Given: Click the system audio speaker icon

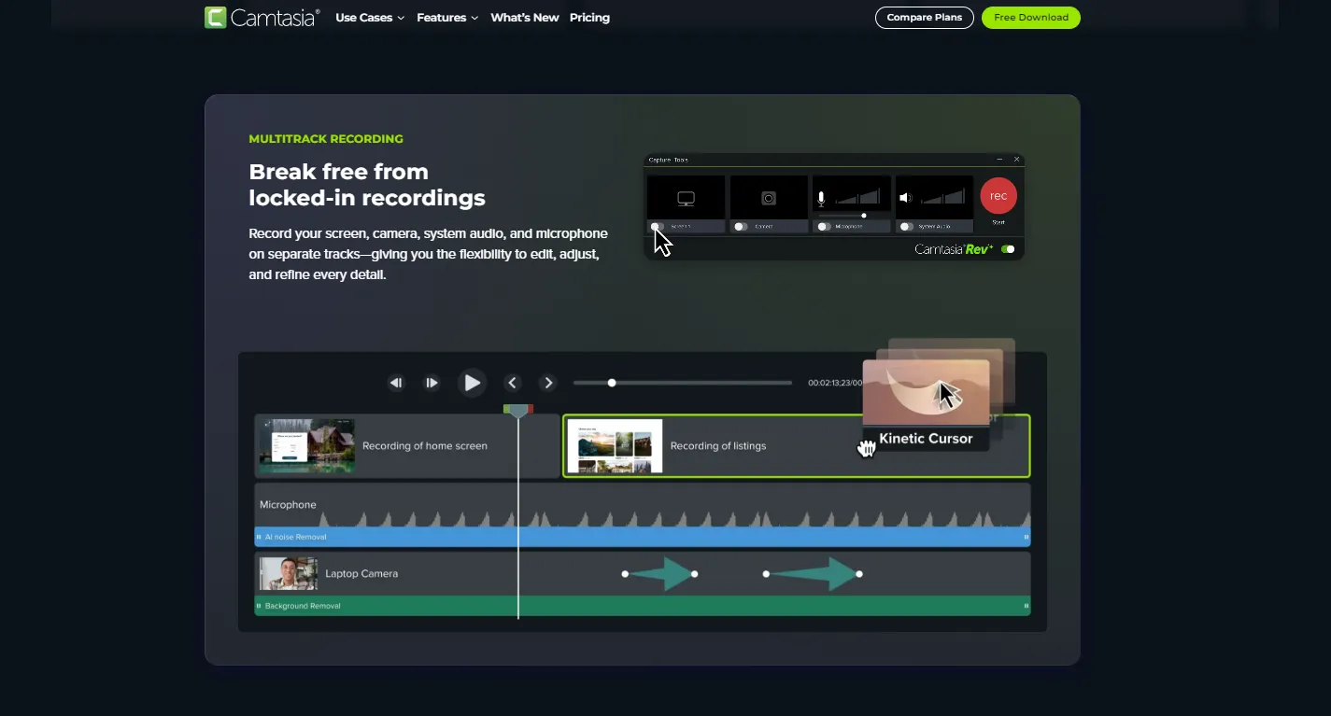Looking at the screenshot, I should (904, 198).
